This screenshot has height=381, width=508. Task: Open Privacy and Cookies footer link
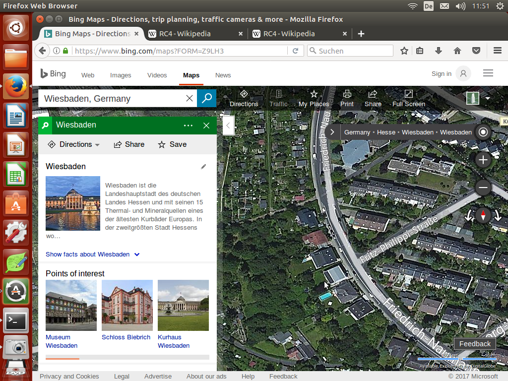tap(69, 377)
